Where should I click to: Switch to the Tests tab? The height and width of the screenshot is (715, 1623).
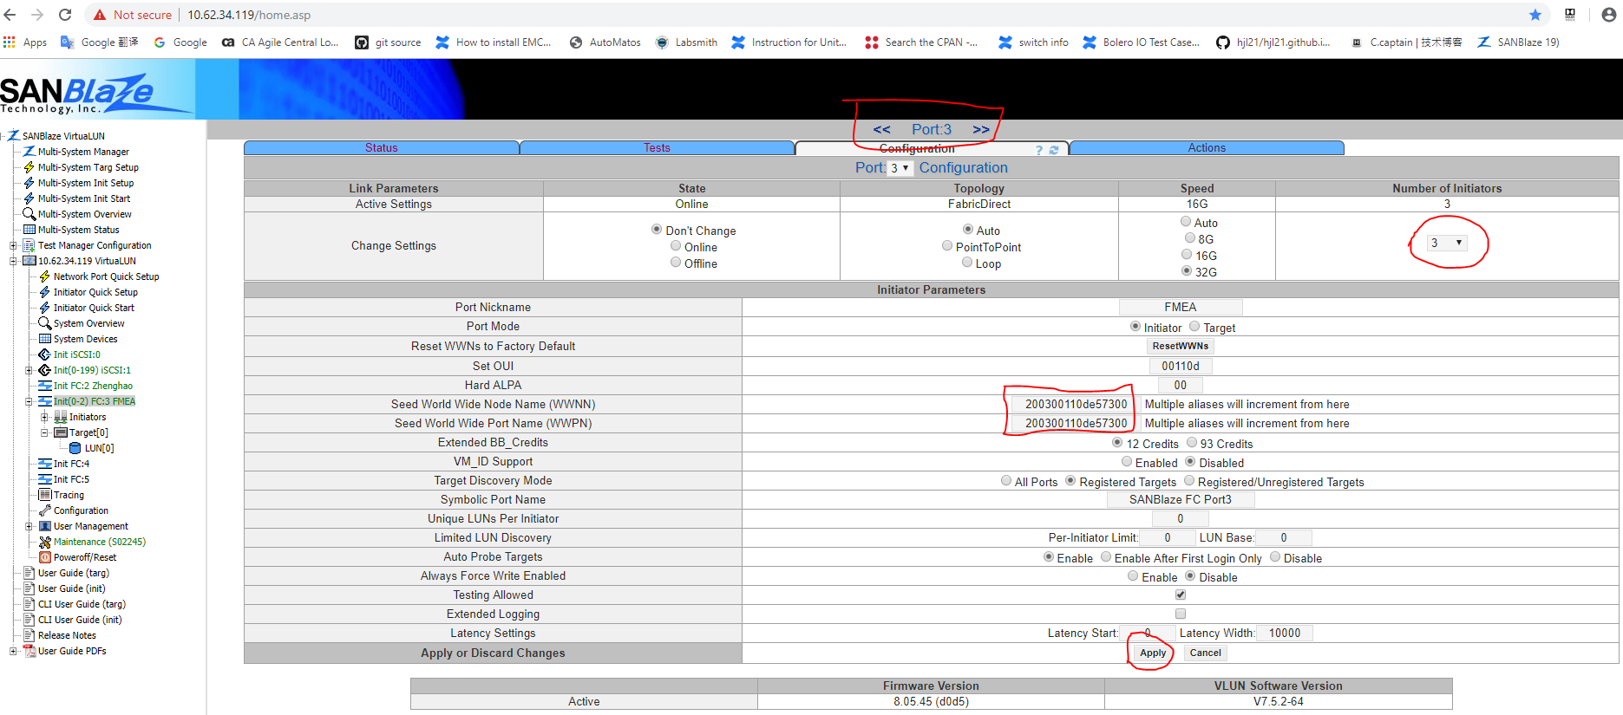[x=657, y=148]
